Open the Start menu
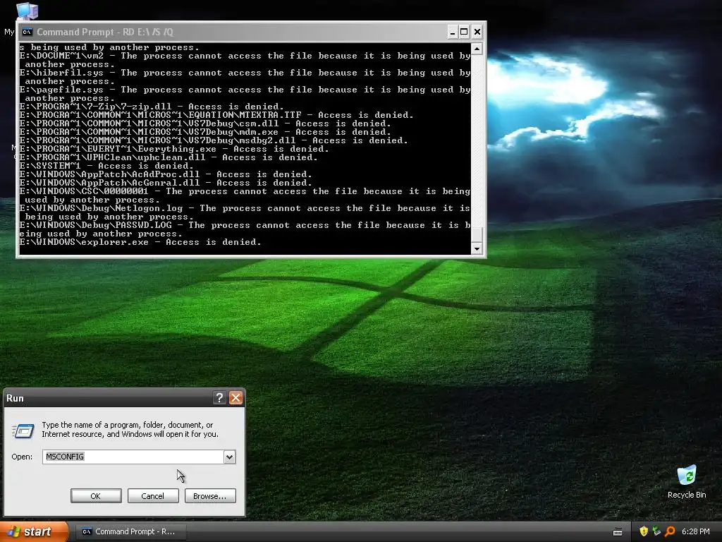This screenshot has width=722, height=542. (34, 531)
